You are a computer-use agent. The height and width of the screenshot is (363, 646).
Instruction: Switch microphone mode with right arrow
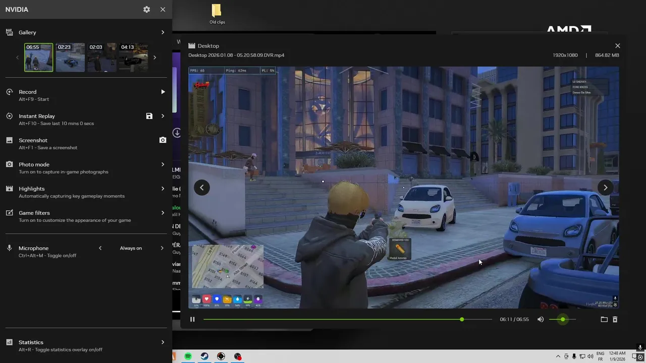[162, 248]
